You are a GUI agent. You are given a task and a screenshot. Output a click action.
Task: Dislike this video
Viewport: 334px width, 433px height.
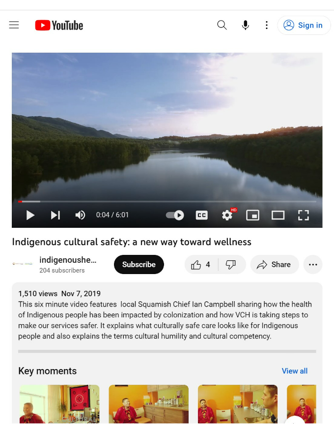click(231, 265)
